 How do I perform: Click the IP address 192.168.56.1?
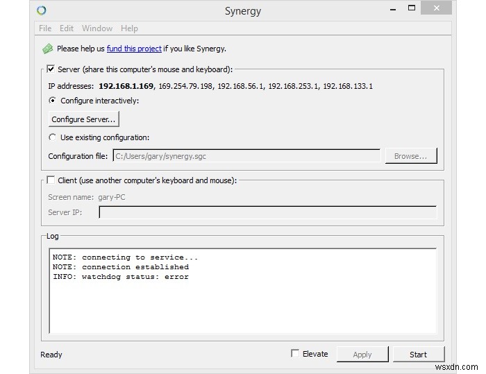[x=240, y=86]
